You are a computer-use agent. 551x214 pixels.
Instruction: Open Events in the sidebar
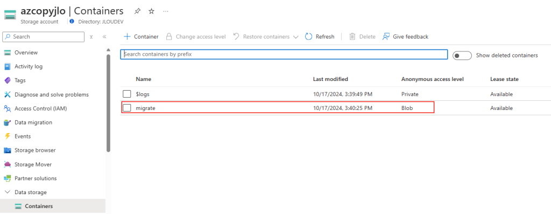23,136
